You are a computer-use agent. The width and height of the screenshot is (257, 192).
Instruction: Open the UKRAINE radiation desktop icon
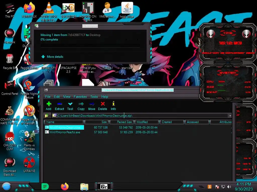[x=29, y=164]
